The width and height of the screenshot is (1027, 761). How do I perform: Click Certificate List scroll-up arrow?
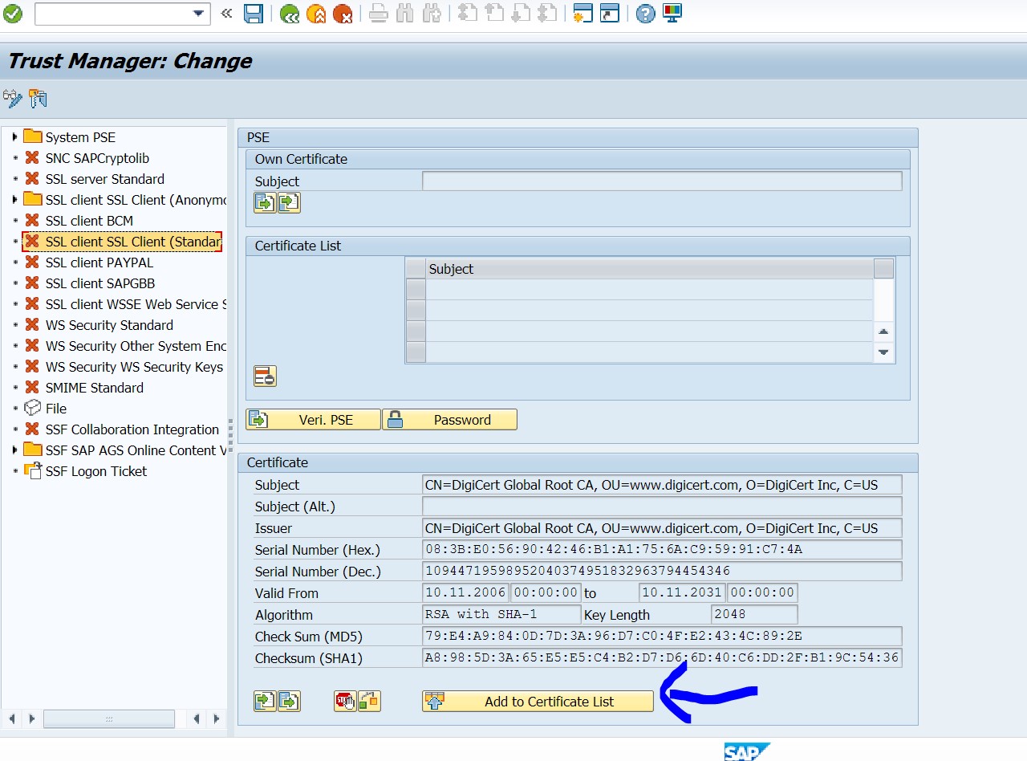pyautogui.click(x=883, y=332)
